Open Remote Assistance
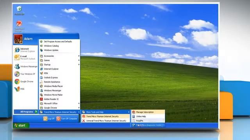 (x=60, y=82)
